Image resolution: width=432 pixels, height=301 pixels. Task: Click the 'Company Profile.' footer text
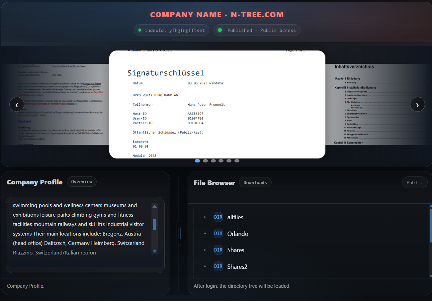click(26, 286)
